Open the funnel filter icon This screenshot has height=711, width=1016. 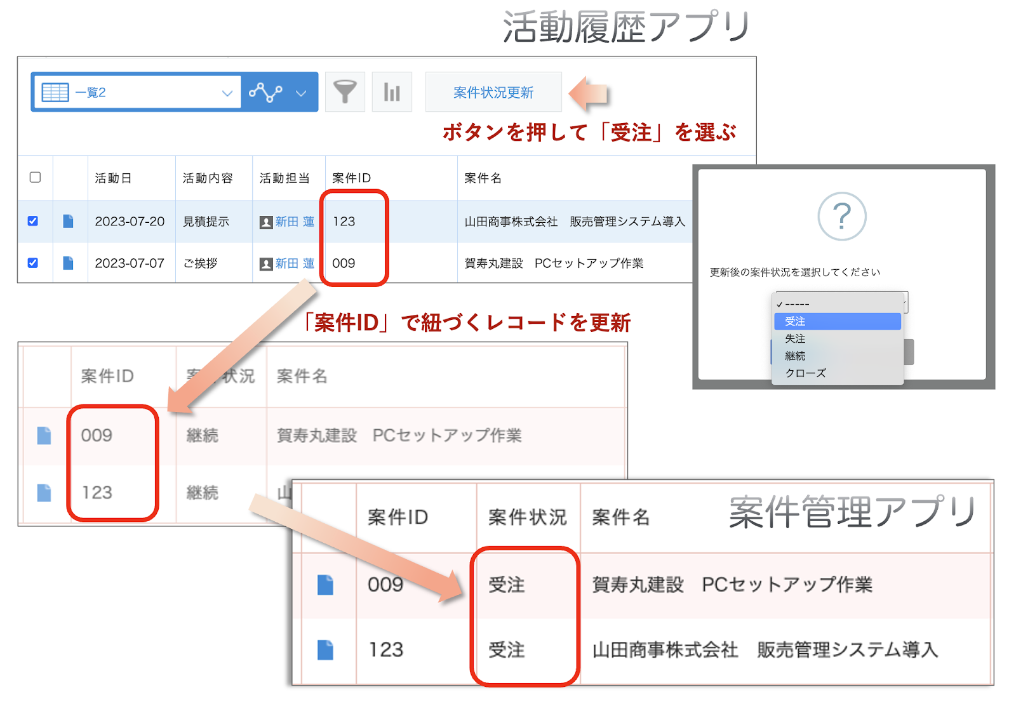(345, 92)
